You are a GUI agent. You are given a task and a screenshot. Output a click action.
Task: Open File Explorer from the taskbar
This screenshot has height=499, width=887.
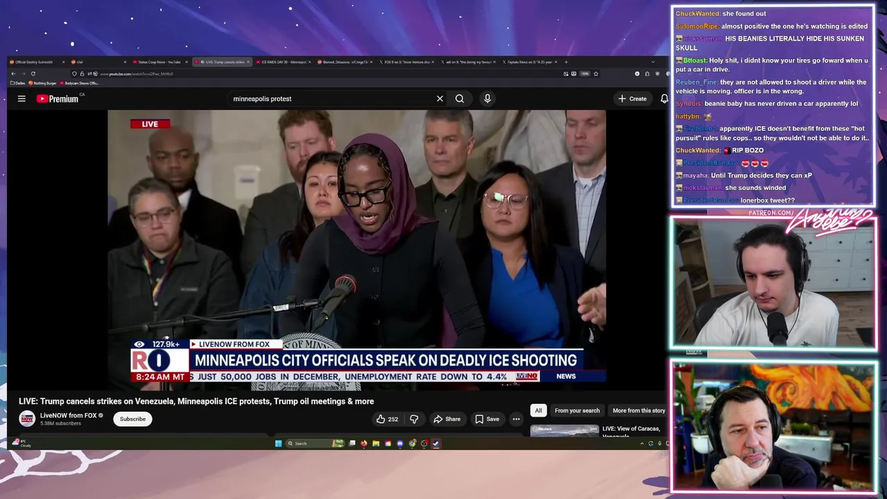point(376,444)
